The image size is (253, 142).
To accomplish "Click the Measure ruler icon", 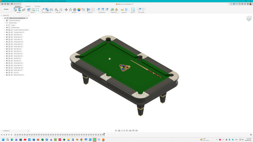I will click(122, 10).
